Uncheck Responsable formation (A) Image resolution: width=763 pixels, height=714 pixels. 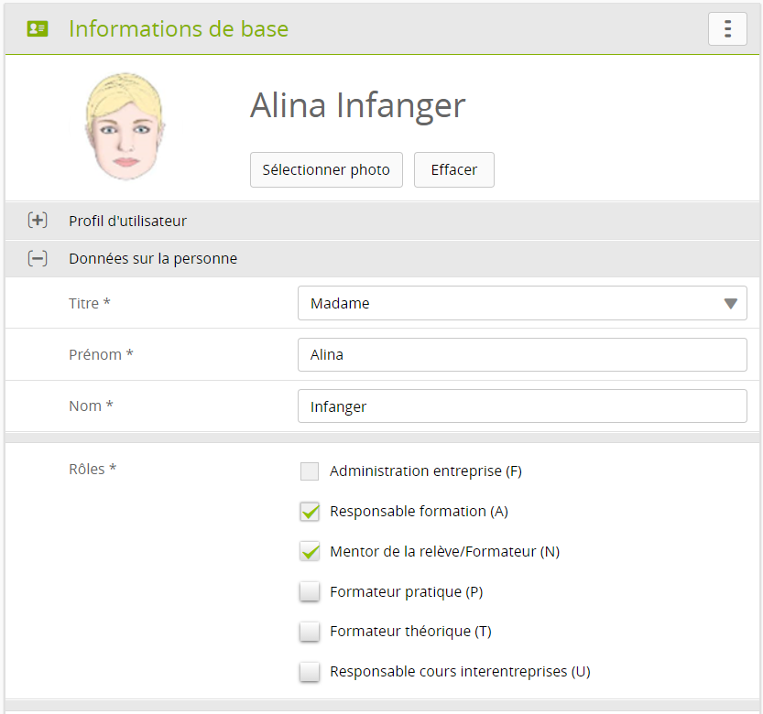310,512
